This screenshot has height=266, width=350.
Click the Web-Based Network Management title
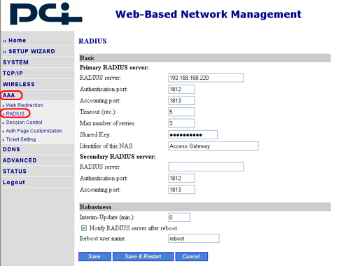click(209, 14)
